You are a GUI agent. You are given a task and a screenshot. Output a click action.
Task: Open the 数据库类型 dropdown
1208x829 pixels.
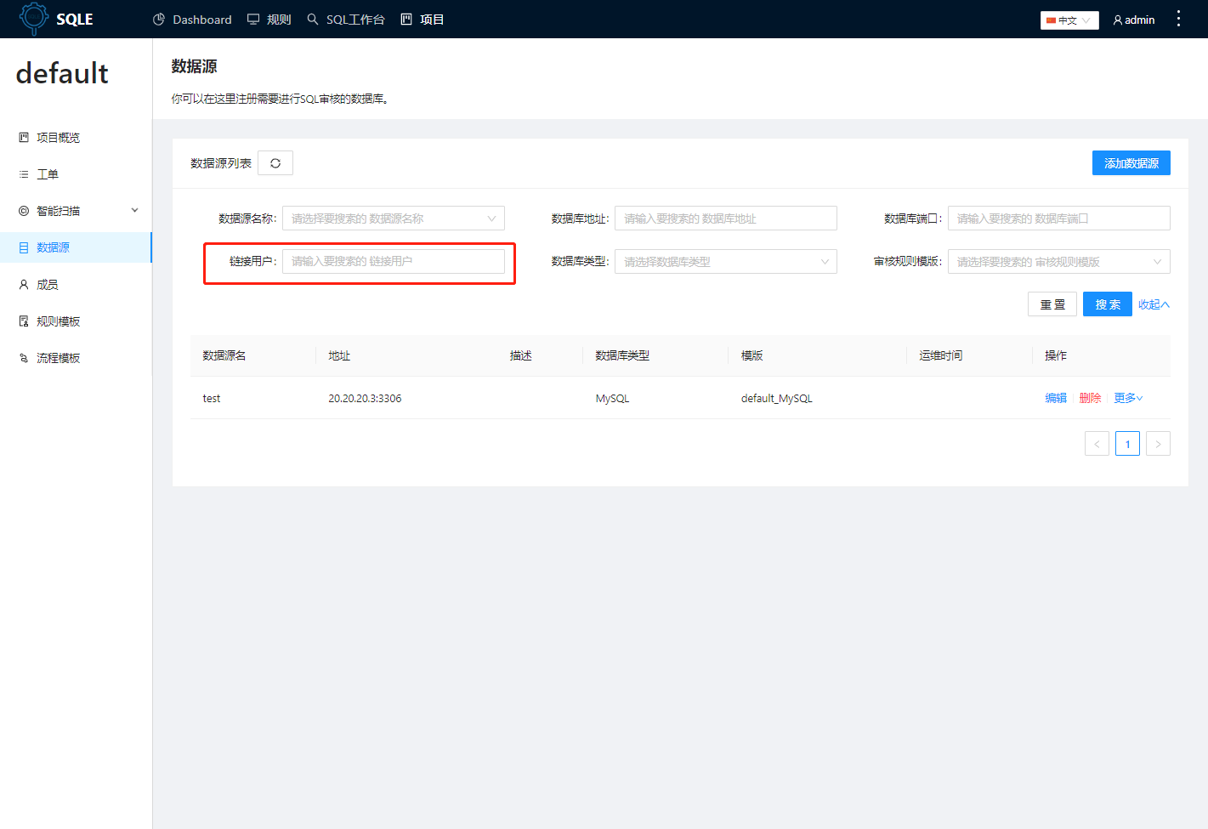tap(725, 261)
